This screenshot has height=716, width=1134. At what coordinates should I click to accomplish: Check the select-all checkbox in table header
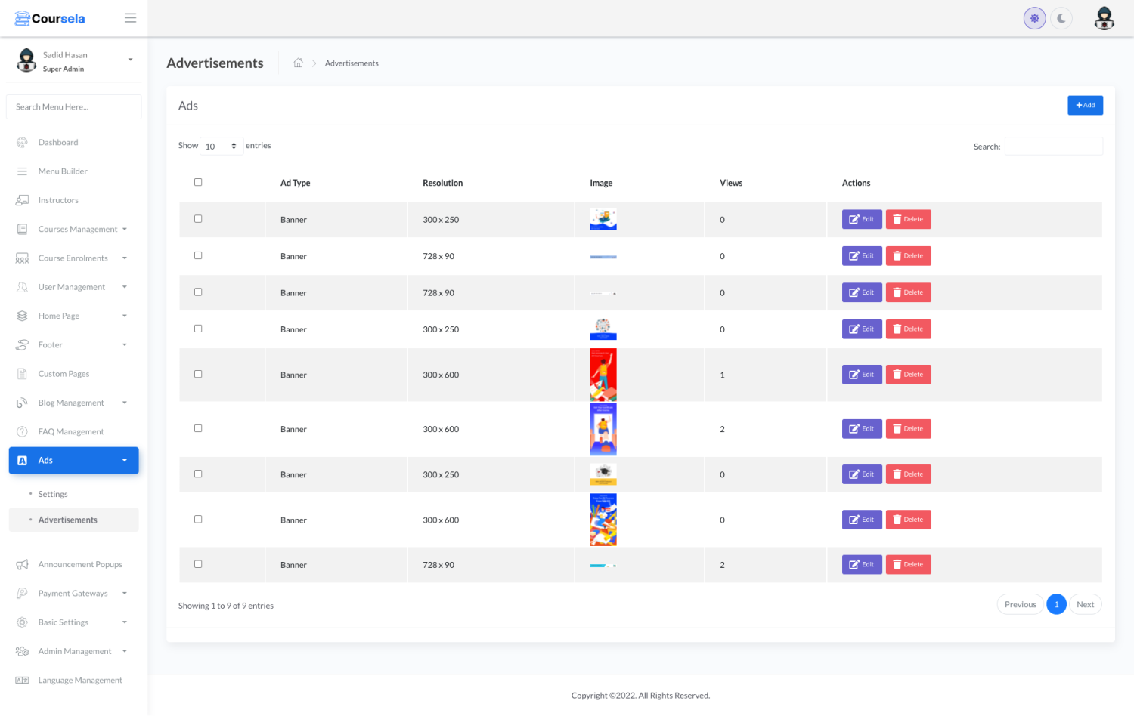pos(198,182)
